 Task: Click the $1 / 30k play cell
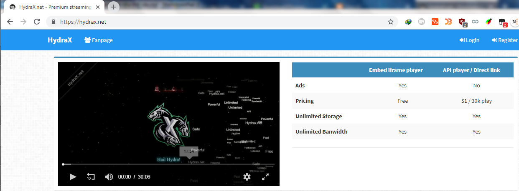click(x=476, y=101)
